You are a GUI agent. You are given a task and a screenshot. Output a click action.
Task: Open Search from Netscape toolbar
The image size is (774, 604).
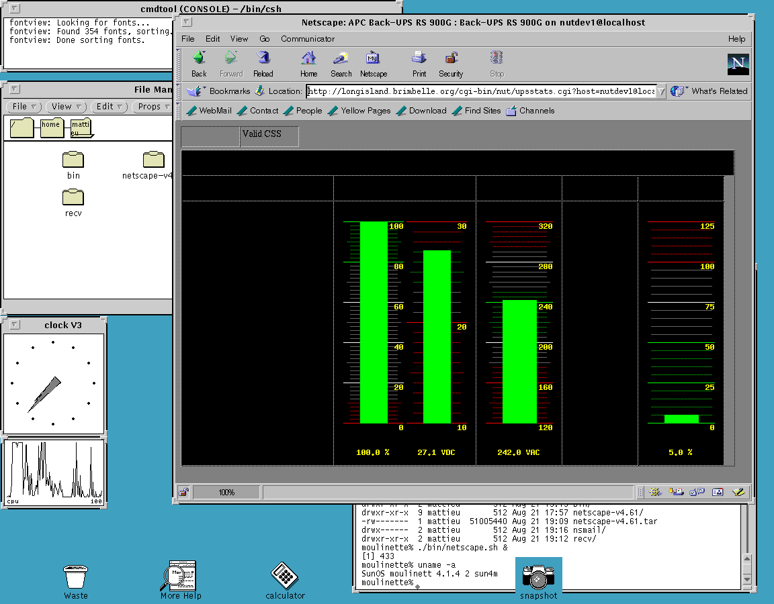tap(341, 64)
